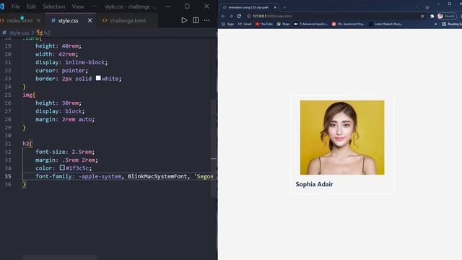Click the horizontal scrollbar in the editor
The height and width of the screenshot is (260, 462).
point(59,257)
